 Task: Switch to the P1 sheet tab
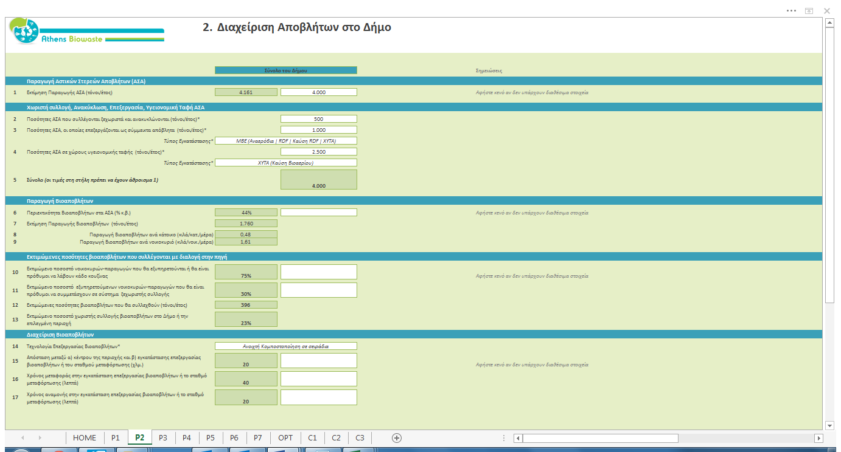coord(116,437)
